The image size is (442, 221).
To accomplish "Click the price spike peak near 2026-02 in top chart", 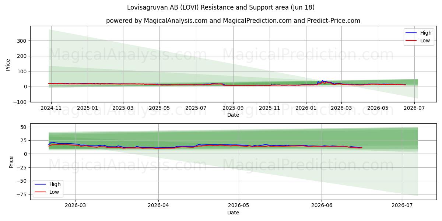I will 323,80.
